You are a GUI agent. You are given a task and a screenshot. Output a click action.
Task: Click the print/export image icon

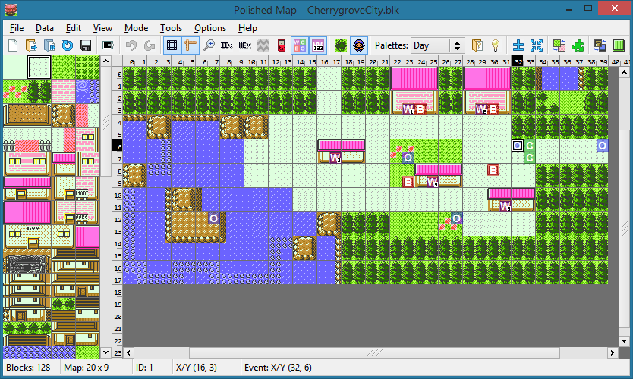[x=108, y=45]
